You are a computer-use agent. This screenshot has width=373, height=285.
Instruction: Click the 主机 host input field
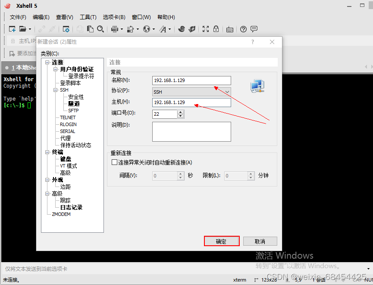pyautogui.click(x=191, y=102)
